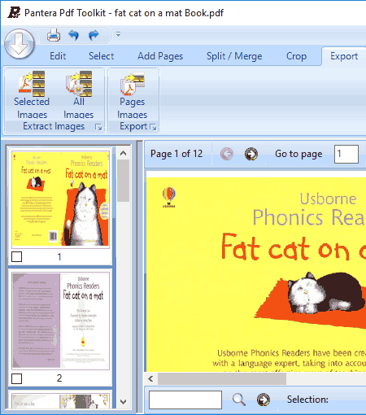The width and height of the screenshot is (366, 415).
Task: Click the 'Go to page' label
Action: tap(298, 154)
